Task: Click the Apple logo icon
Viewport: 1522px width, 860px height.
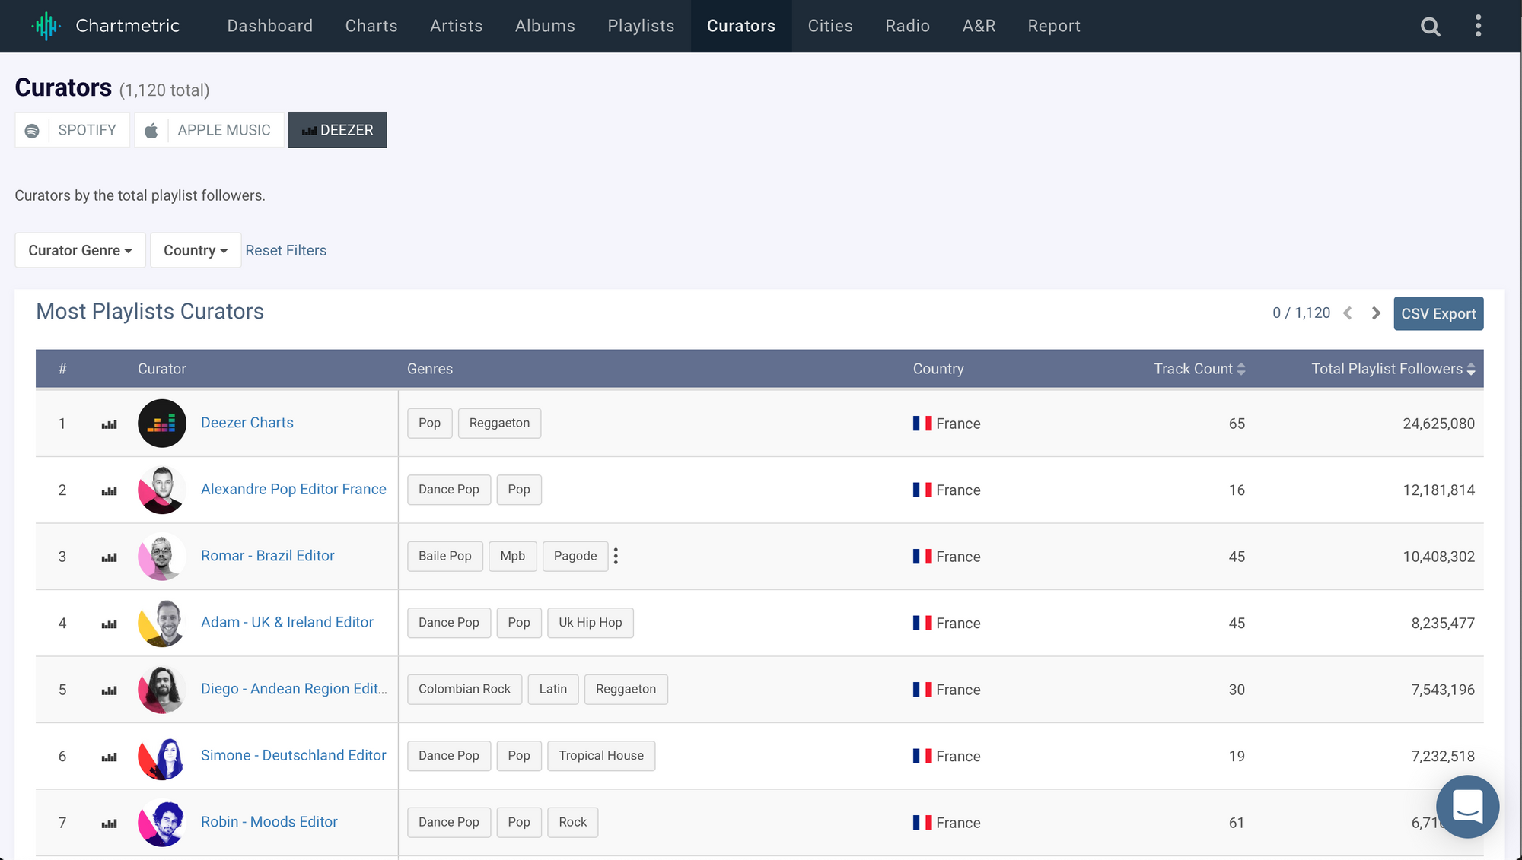Action: coord(151,131)
